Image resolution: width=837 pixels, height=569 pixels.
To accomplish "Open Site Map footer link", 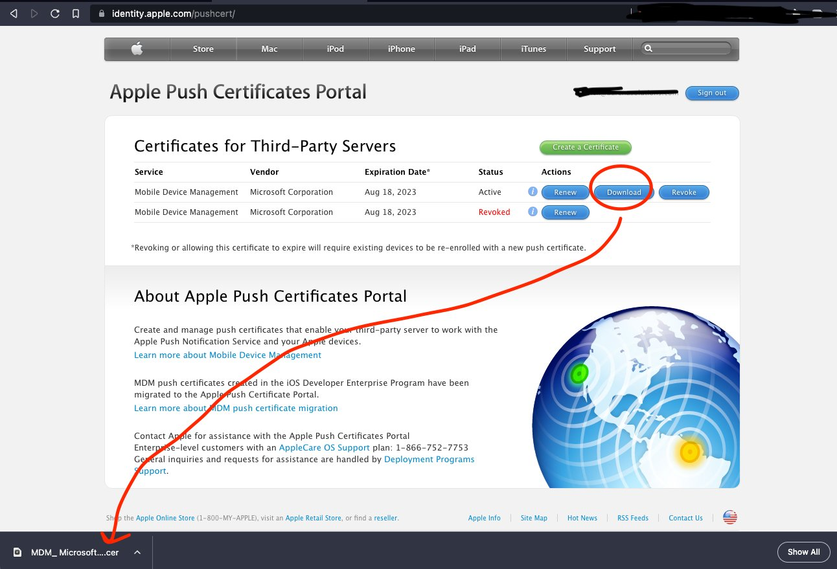I will (x=534, y=518).
